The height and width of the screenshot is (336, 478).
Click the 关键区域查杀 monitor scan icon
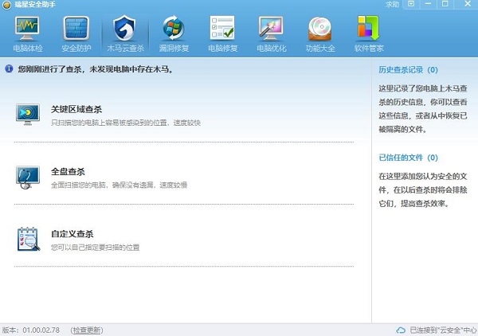[29, 115]
